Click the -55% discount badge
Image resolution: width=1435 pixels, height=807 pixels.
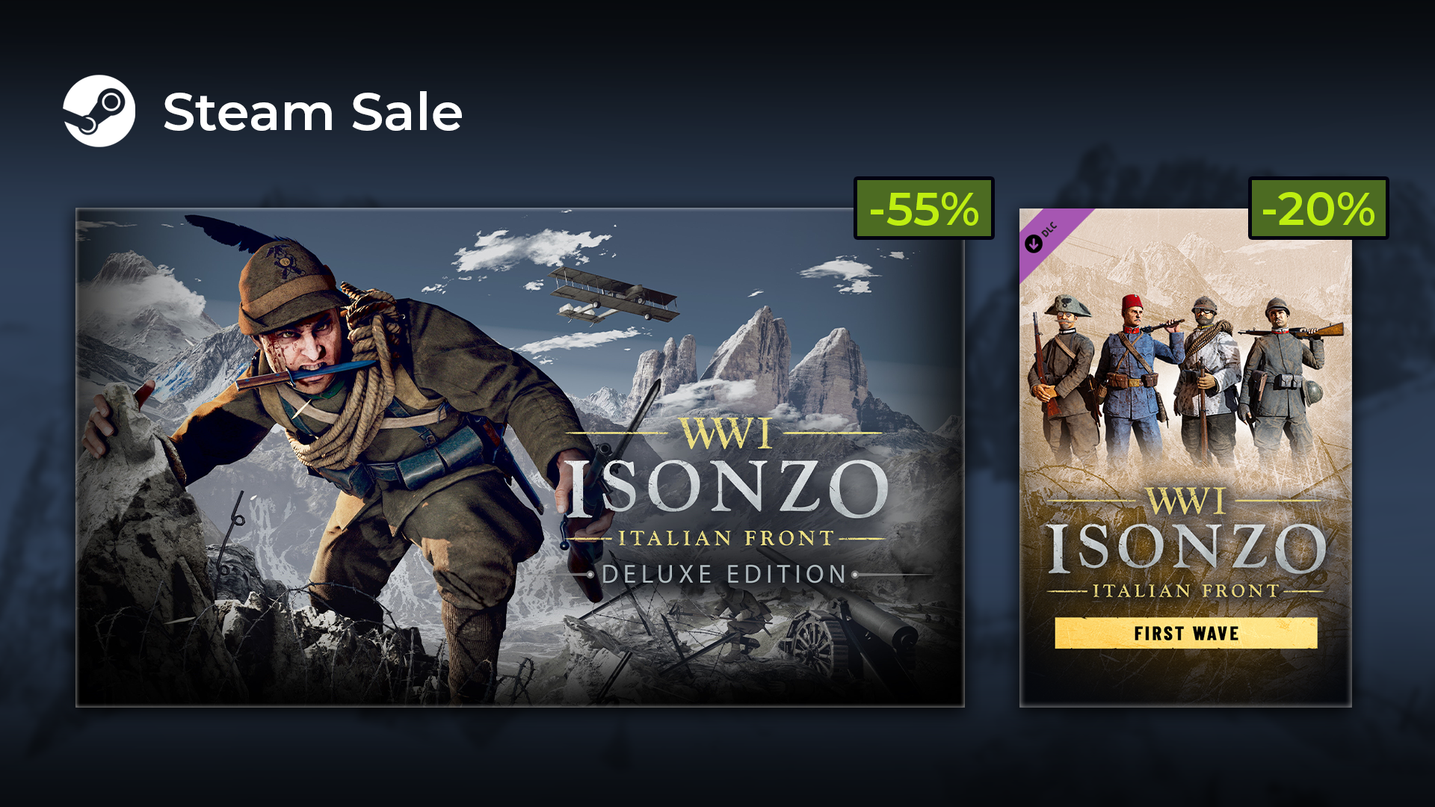click(924, 208)
